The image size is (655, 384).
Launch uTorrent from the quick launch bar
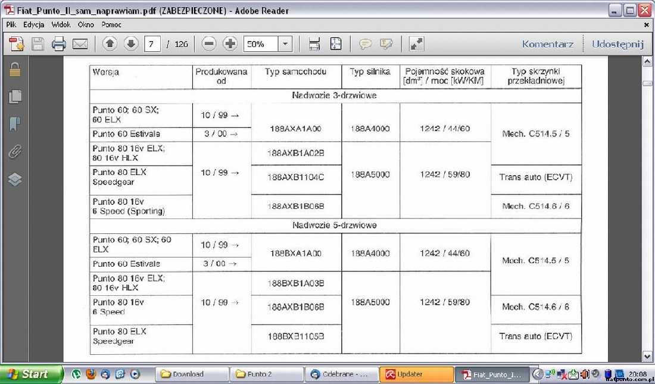point(76,374)
